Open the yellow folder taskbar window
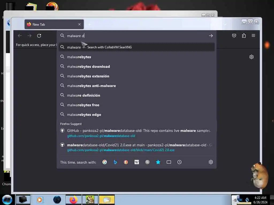 click(106, 200)
